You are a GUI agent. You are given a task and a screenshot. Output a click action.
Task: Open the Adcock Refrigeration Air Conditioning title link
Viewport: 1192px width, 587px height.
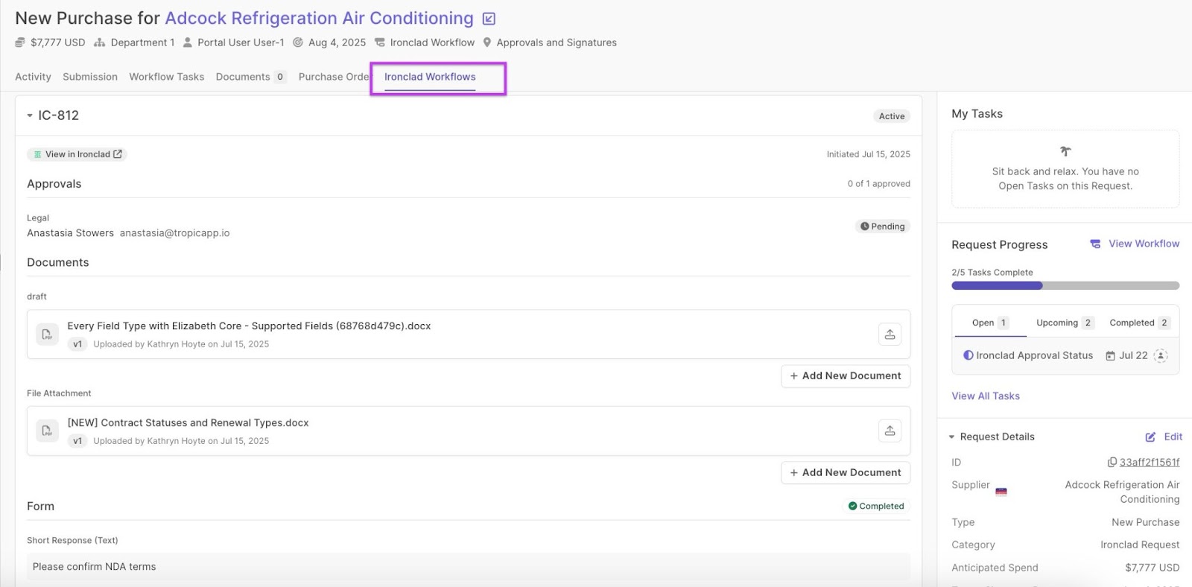[x=319, y=18]
